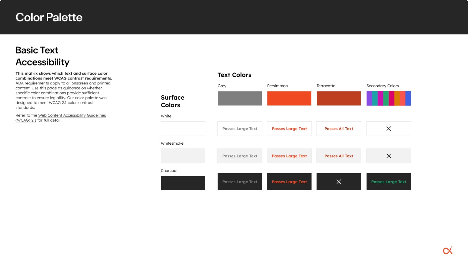Click 'Passes All Text' in Whitesmoke row
Viewport: 468px width, 263px height.
click(x=339, y=156)
